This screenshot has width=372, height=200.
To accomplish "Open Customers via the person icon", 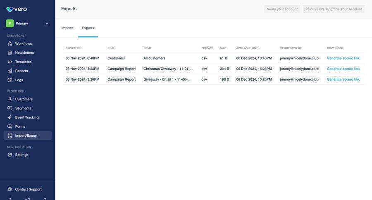I will pyautogui.click(x=10, y=99).
